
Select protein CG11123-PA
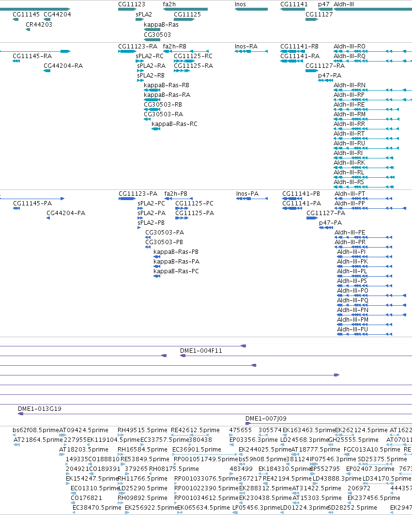[138, 194]
